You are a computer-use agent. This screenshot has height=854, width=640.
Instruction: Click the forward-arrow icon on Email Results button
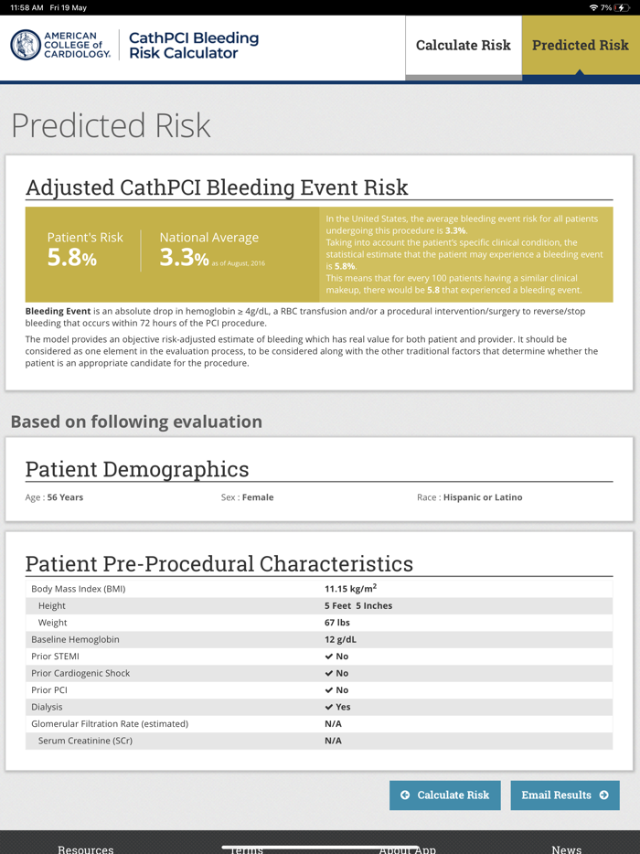point(603,795)
